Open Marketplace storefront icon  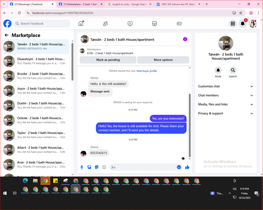155,24
